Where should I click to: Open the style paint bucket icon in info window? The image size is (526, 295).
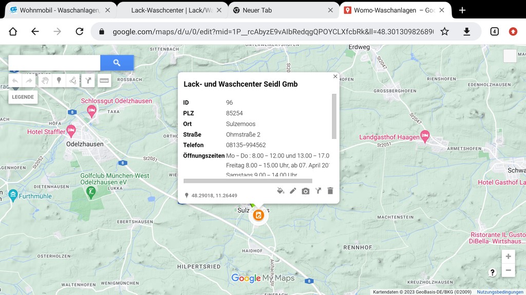pyautogui.click(x=280, y=191)
